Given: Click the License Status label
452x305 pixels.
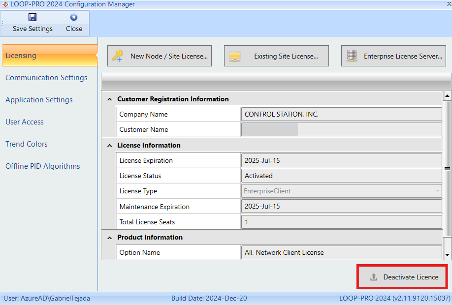Looking at the screenshot, I should [140, 176].
